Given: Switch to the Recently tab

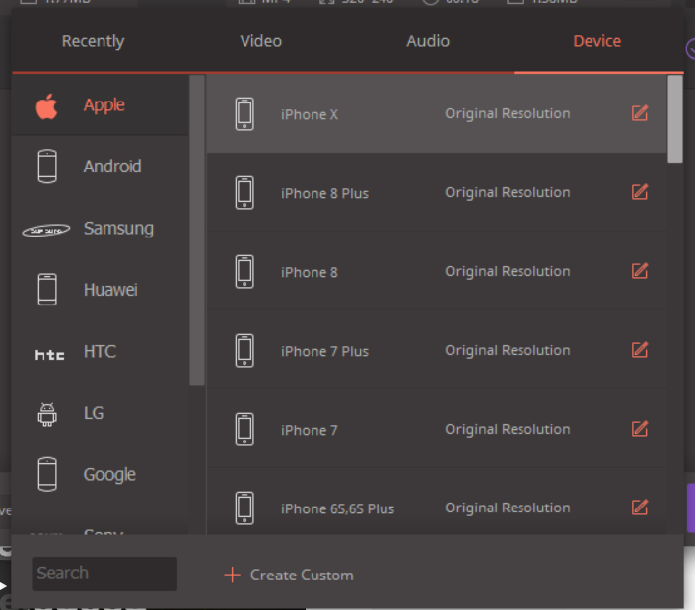Looking at the screenshot, I should (x=93, y=41).
